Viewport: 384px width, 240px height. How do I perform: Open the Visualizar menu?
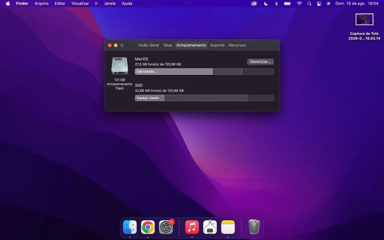(x=80, y=4)
